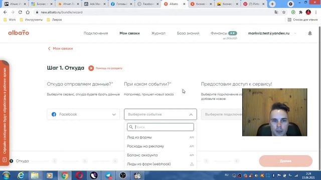This screenshot has height=180, width=321.
Task: Launch Internet Explorer from taskbar
Action: (21, 175)
